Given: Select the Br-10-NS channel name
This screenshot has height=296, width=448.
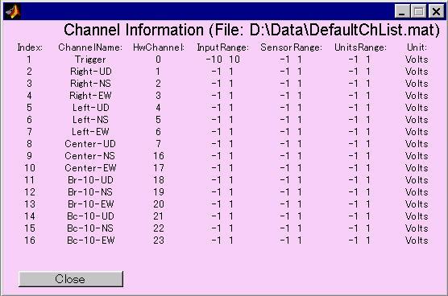Looking at the screenshot, I should point(90,192).
